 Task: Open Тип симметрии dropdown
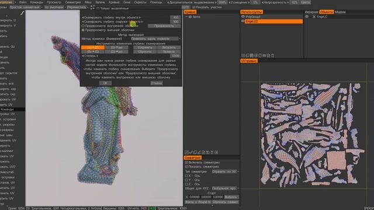click(x=225, y=171)
